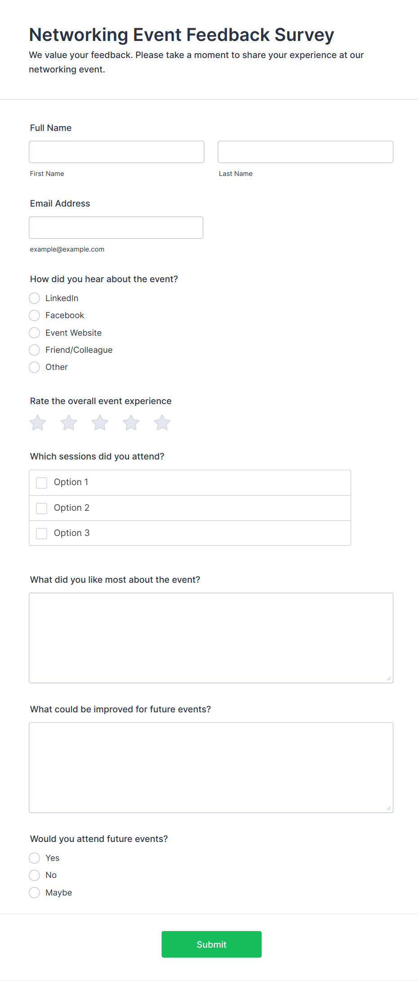Choose Facebook as the referral source
418x981 pixels.
(x=34, y=315)
